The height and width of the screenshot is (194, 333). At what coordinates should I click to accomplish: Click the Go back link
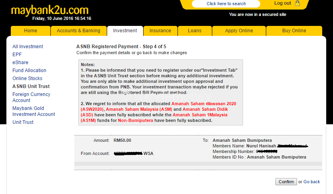coord(311,182)
